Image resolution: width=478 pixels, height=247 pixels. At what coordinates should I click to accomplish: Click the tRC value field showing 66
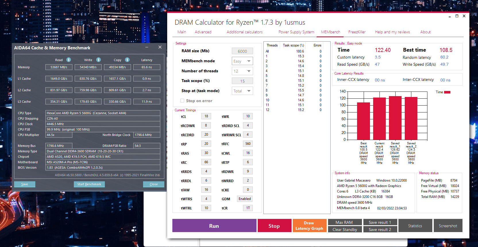click(x=206, y=162)
